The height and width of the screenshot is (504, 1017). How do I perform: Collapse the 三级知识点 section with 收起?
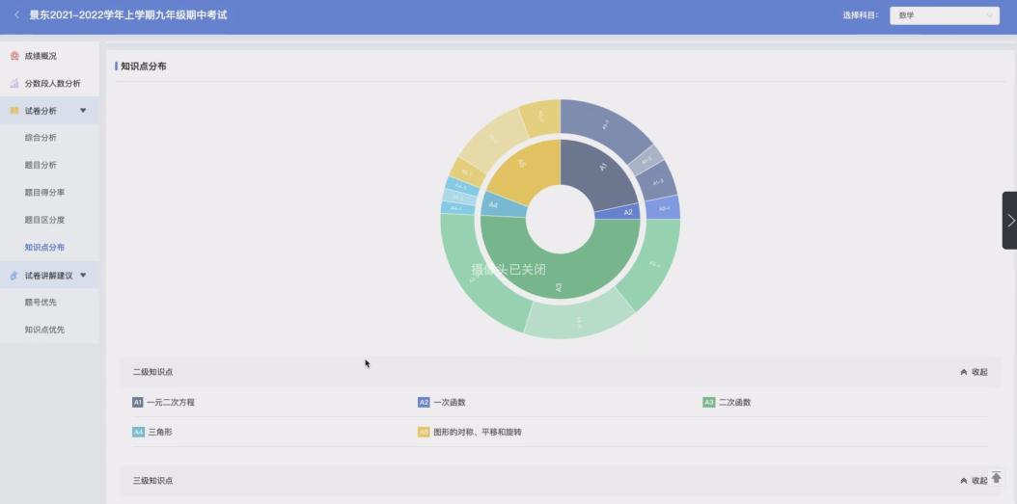(x=974, y=481)
